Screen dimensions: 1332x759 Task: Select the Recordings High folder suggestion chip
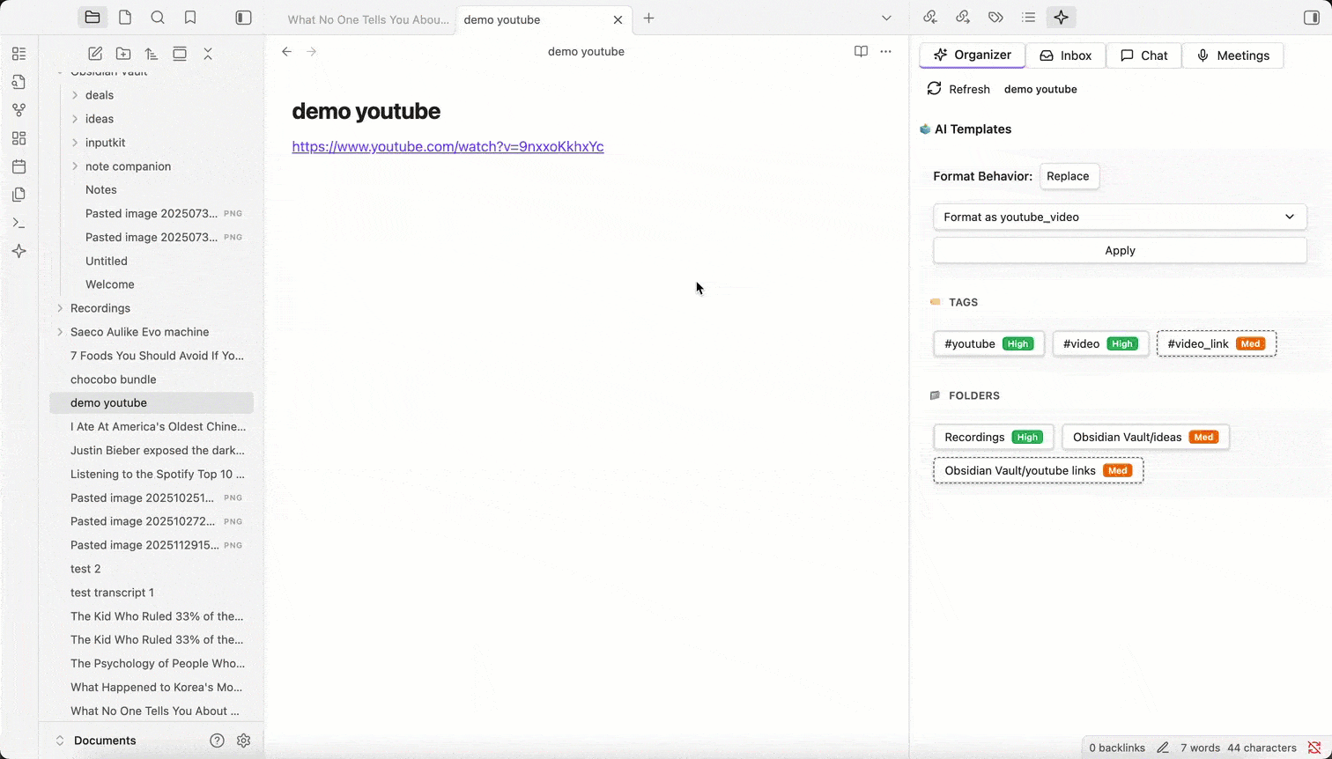(x=993, y=437)
